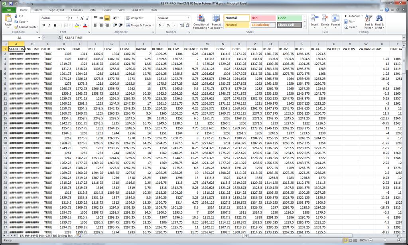Viewport: 408px width, 245px height.
Task: Increase decimal places
Action: (x=181, y=25)
